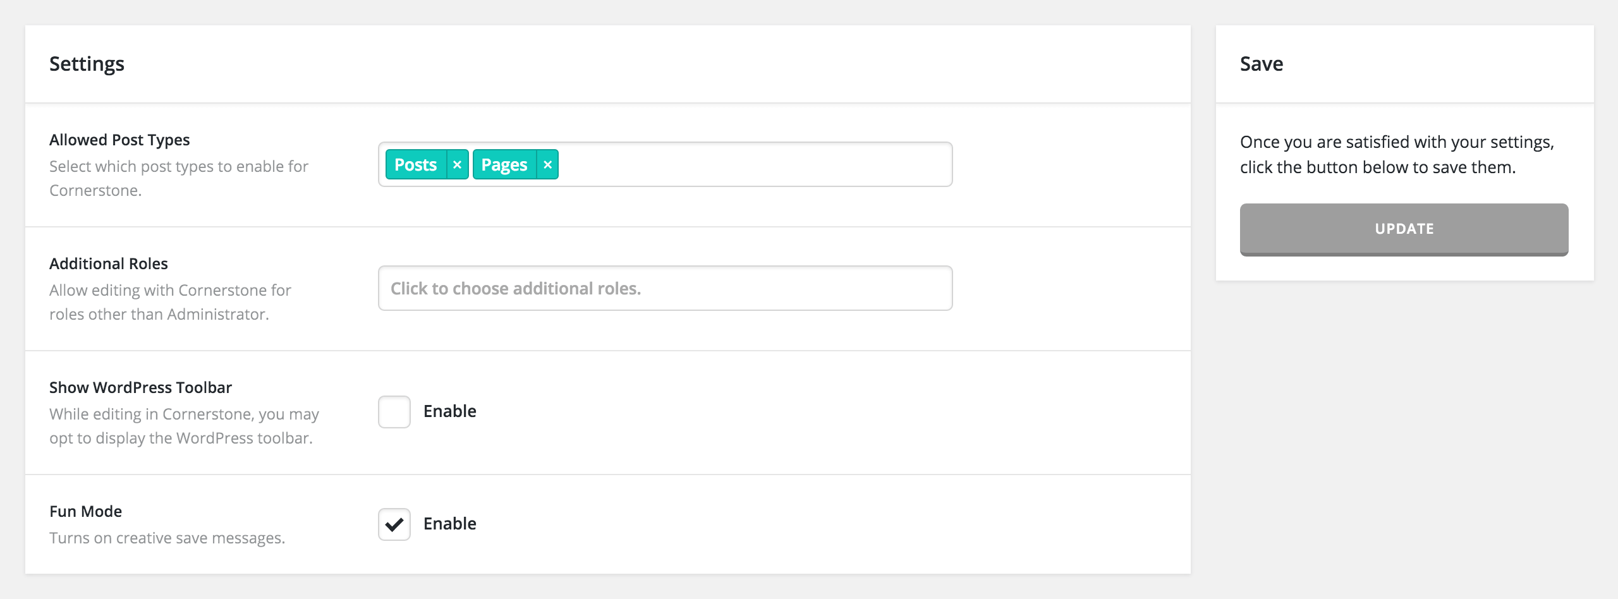1618x599 pixels.
Task: Click the empty Show WordPress Toolbar checkbox icon
Action: click(x=394, y=411)
